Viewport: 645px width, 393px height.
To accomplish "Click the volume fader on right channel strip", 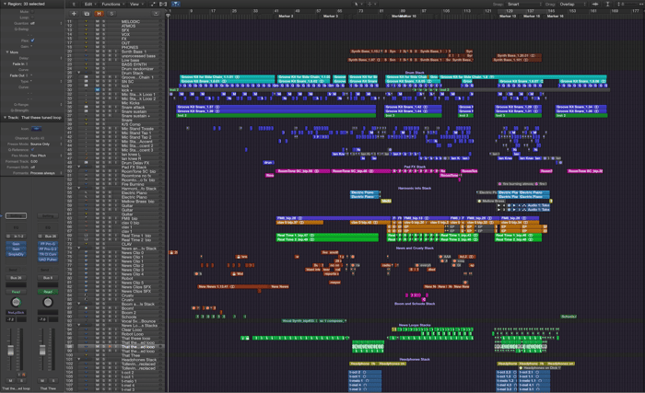I will click(x=42, y=351).
